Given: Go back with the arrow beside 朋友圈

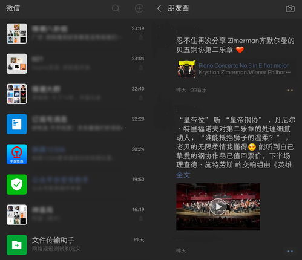Looking at the screenshot, I should [159, 8].
